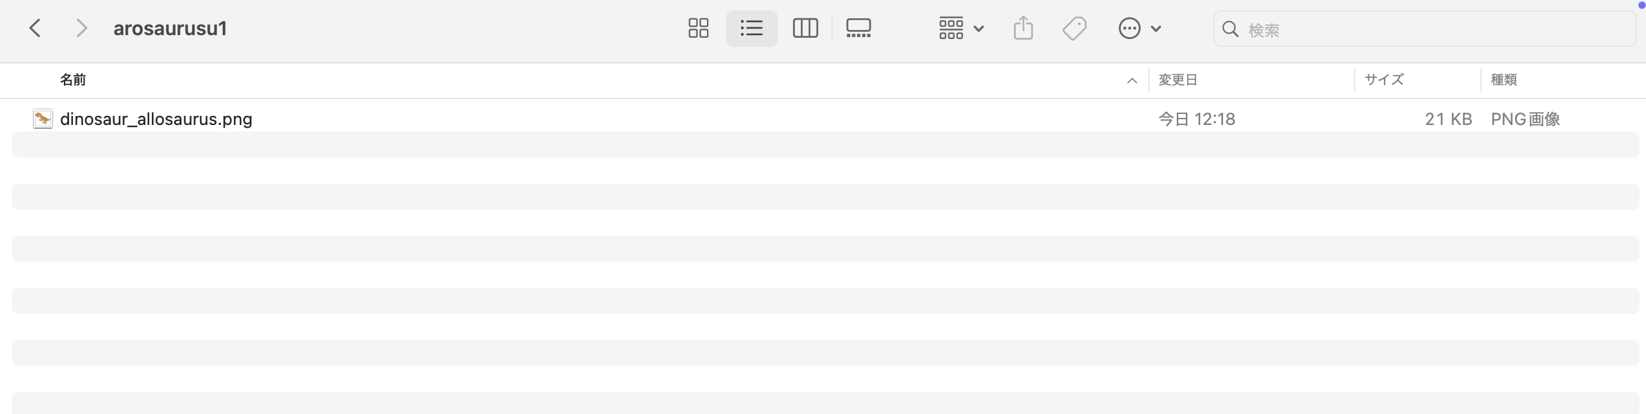Sort by サイズ column header
This screenshot has width=1646, height=414.
tap(1384, 80)
